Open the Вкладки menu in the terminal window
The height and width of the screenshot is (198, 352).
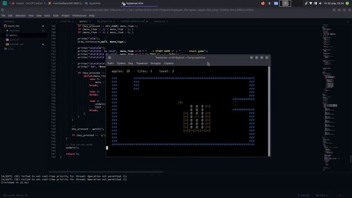156,63
